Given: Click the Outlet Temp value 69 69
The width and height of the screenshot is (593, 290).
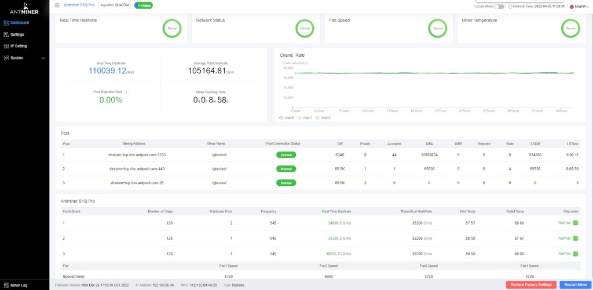Looking at the screenshot, I should click(519, 223).
